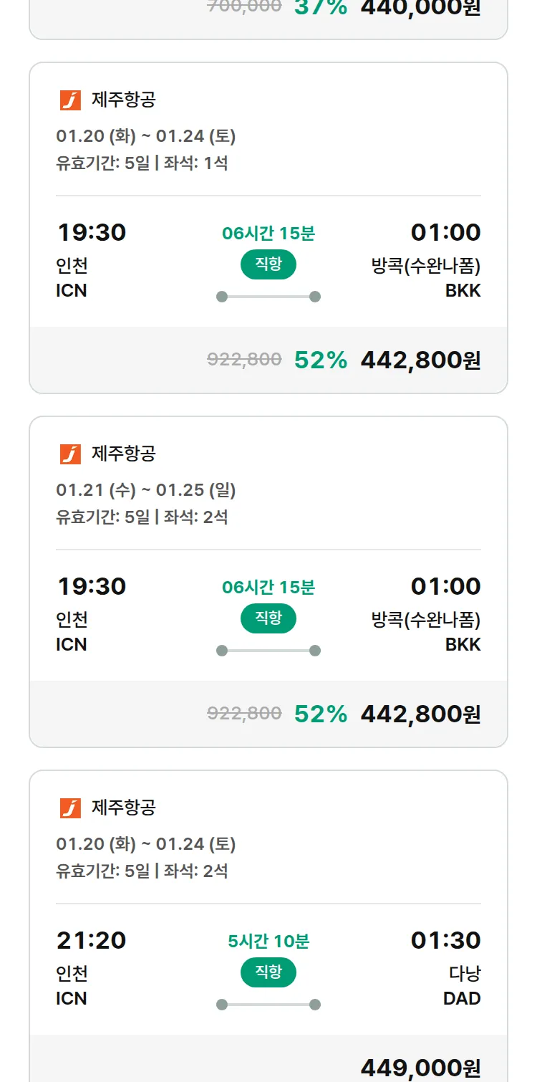This screenshot has width=537, height=1082.
Task: Click 유효기간: 5일 | 좌석: 1석 text
Action: [142, 163]
